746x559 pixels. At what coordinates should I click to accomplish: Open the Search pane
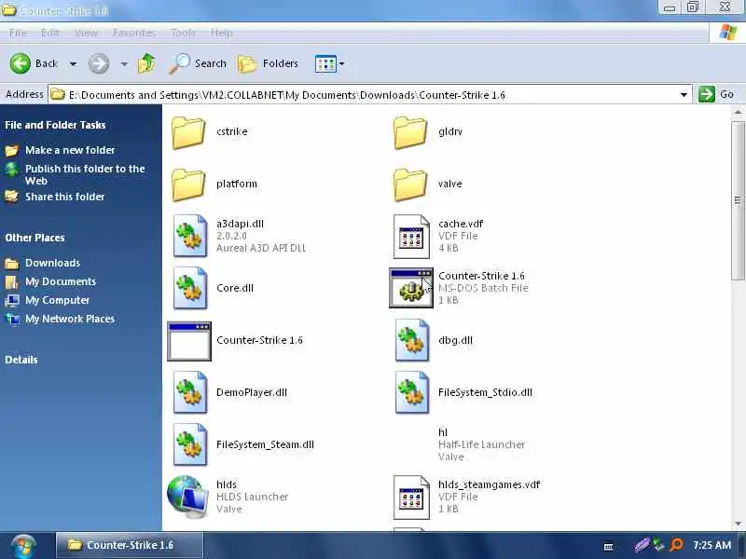198,63
